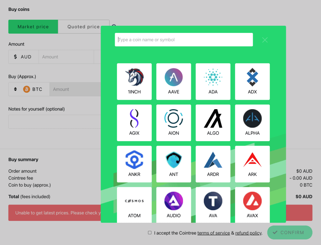Open the terms of service link
Screen dimensions: 321x245
coord(213,233)
